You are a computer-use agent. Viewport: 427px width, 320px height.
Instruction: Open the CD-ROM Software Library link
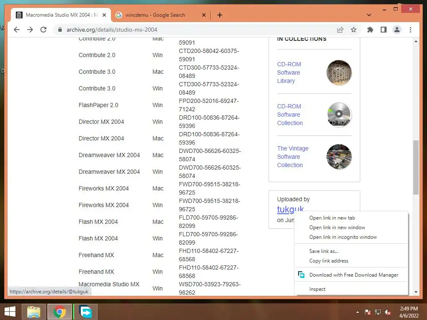[289, 72]
